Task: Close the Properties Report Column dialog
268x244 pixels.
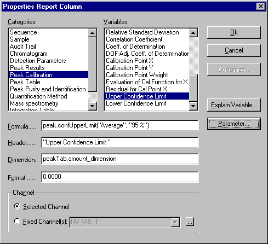Action: coord(261,7)
